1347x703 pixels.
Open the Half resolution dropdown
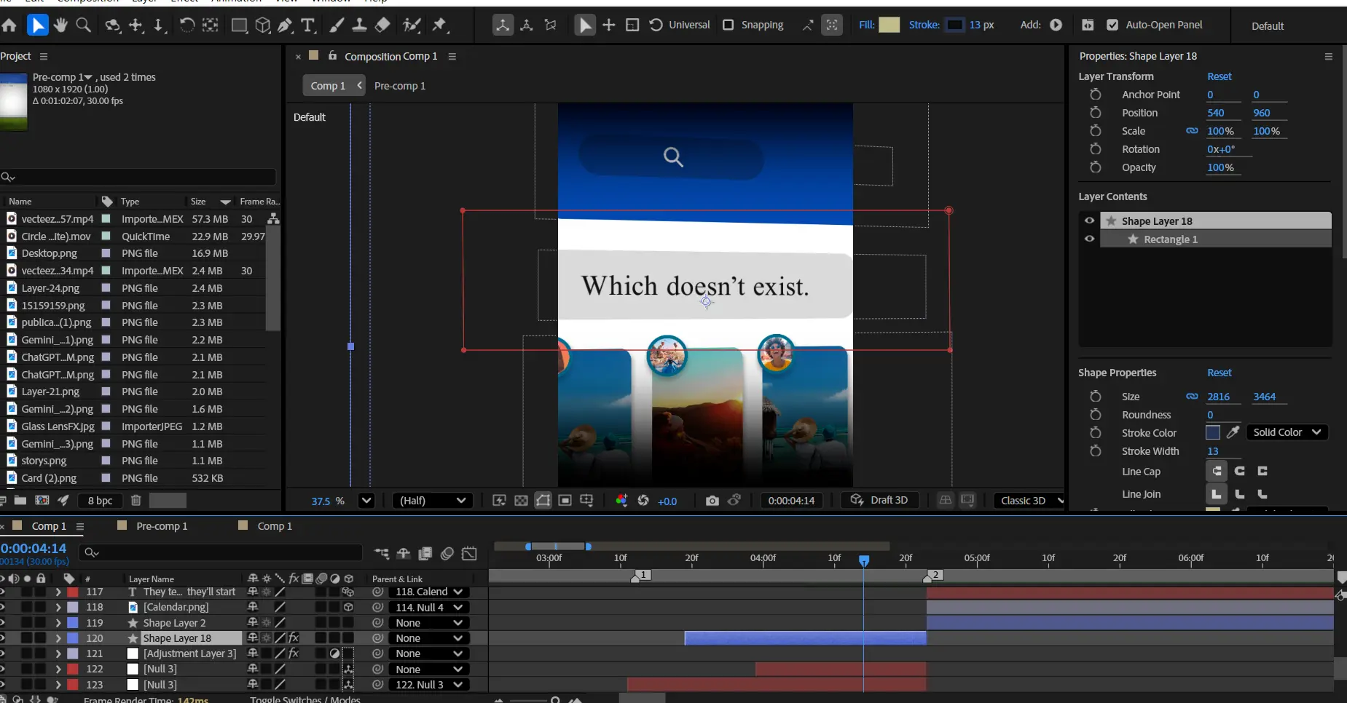pyautogui.click(x=432, y=501)
